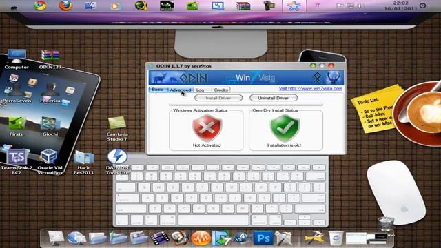The width and height of the screenshot is (441, 248).
Task: Open the Pirate desktop icon
Action: tap(17, 127)
